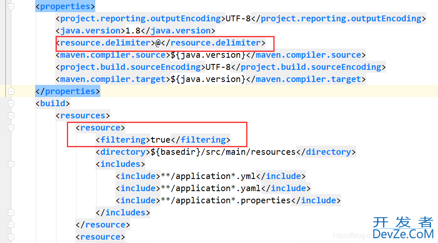Click the @ delimiter value

(158, 43)
